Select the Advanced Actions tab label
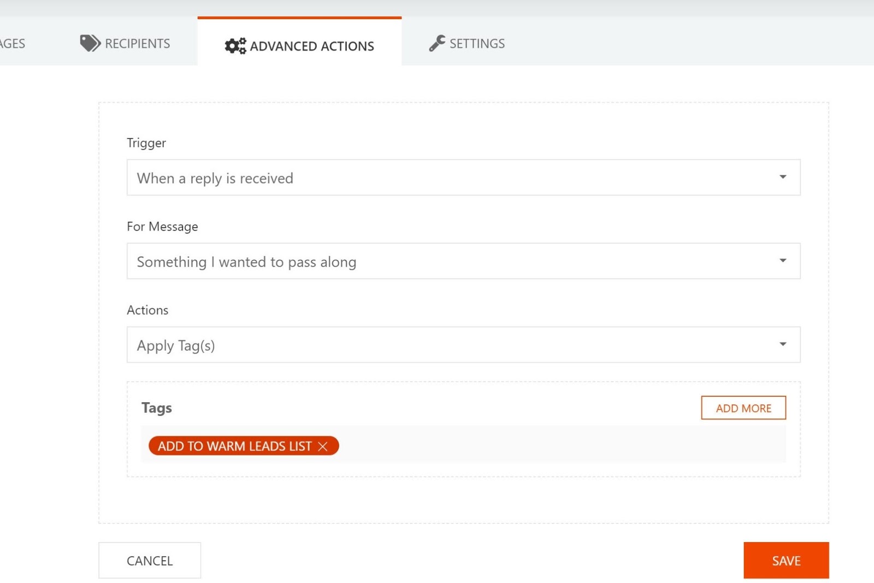Image resolution: width=874 pixels, height=583 pixels. click(311, 46)
